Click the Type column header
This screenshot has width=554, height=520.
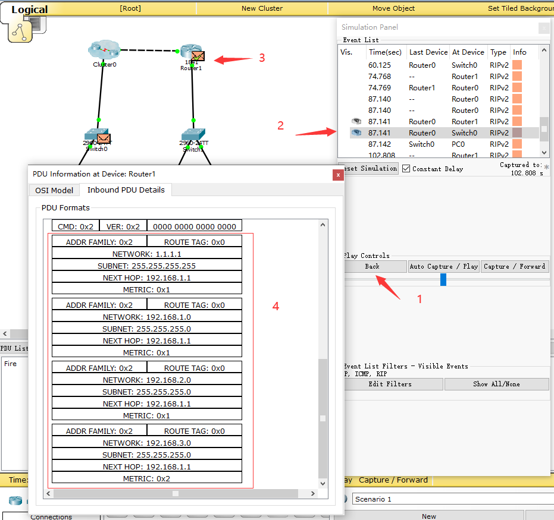[x=498, y=52]
